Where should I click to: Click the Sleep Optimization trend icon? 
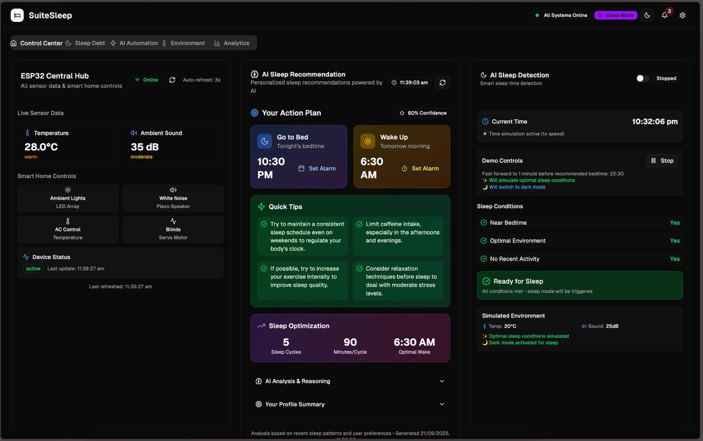(261, 326)
